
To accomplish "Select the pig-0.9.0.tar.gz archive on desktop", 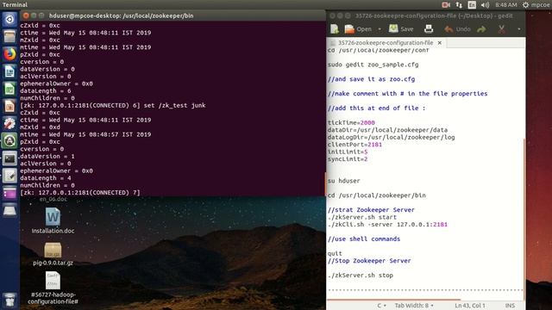I will pyautogui.click(x=53, y=254).
